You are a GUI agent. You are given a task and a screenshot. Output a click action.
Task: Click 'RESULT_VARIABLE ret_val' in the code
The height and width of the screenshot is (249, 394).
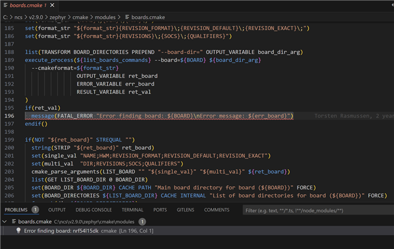(114, 92)
